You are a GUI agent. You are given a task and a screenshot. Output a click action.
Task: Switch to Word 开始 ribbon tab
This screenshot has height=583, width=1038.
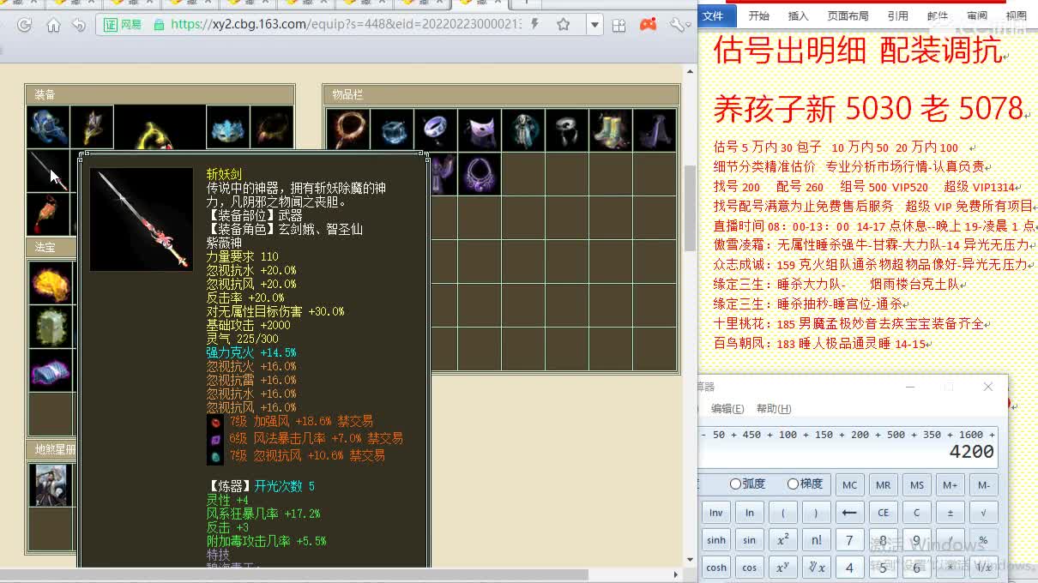click(758, 15)
